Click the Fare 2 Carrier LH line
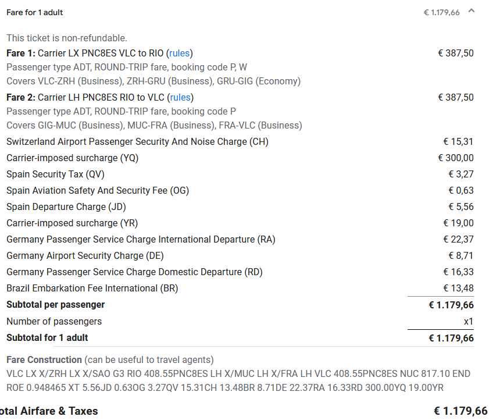The image size is (493, 420). tap(99, 97)
